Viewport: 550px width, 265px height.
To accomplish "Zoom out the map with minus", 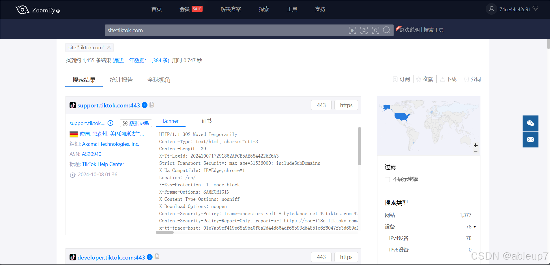I will point(476,151).
